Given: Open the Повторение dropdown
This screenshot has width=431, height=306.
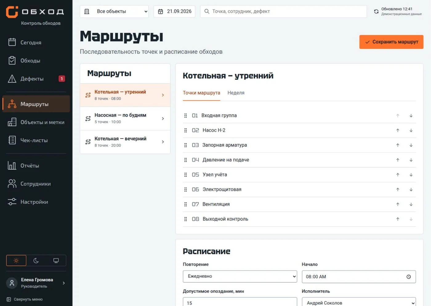Looking at the screenshot, I should pos(240,276).
